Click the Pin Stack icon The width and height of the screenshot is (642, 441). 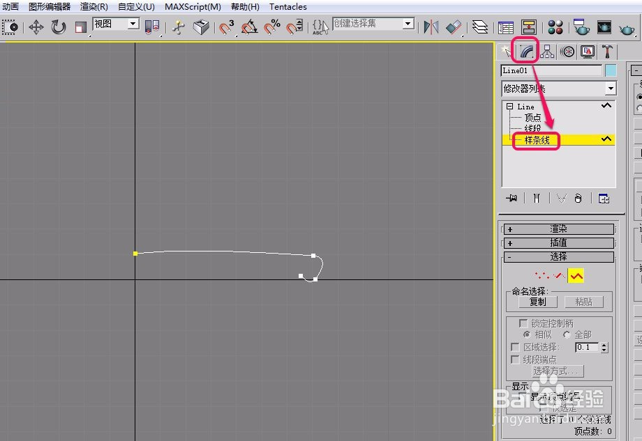(512, 199)
